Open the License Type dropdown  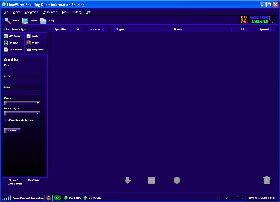click(22, 113)
